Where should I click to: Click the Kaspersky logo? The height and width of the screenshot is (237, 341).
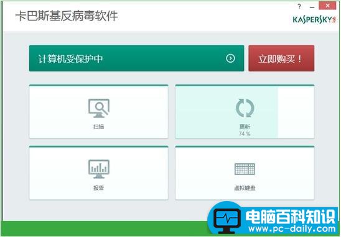click(x=314, y=19)
